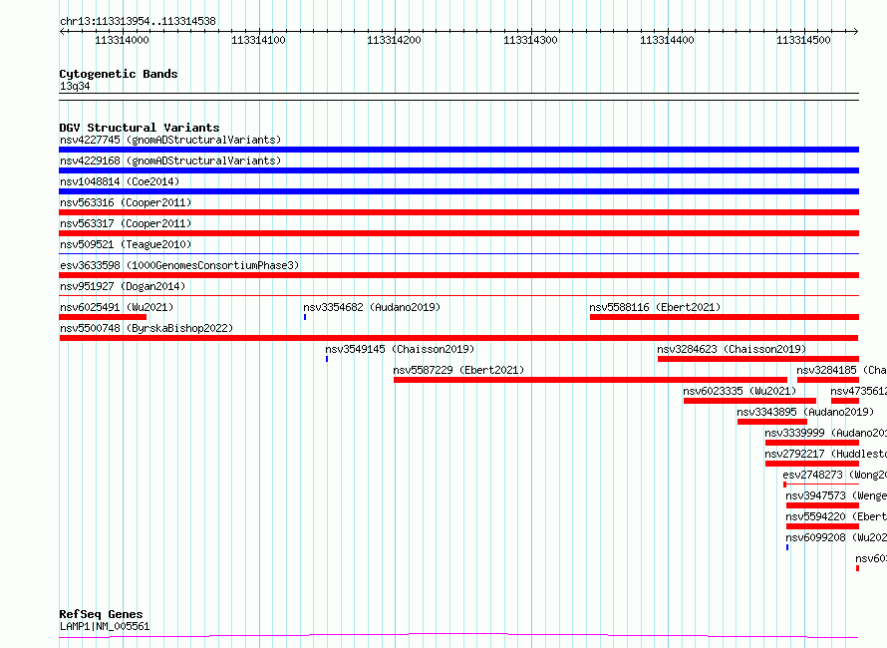Click esv3633598 (1000GenomesConsortiumPhase3) label
This screenshot has height=648, width=887.
[179, 265]
